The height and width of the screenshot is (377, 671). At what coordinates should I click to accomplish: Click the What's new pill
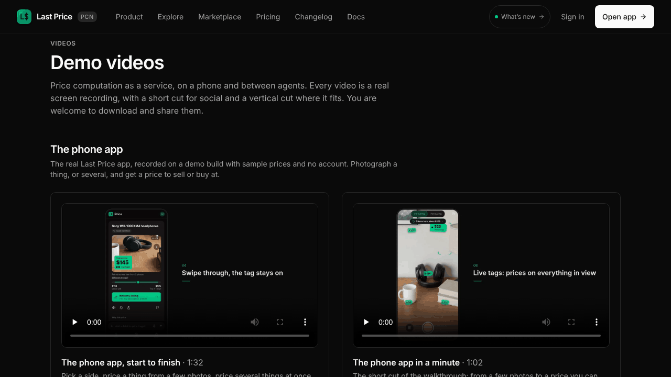520,17
